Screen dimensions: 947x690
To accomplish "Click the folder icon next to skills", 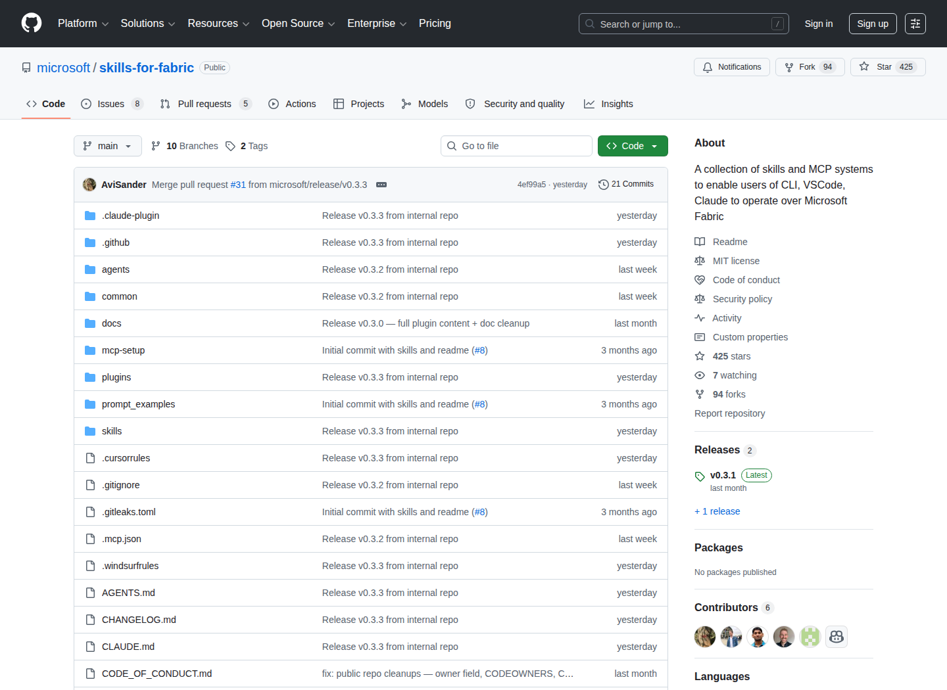I will pos(90,431).
